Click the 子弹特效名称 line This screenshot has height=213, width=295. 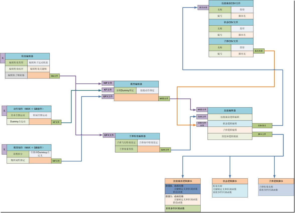(266, 187)
